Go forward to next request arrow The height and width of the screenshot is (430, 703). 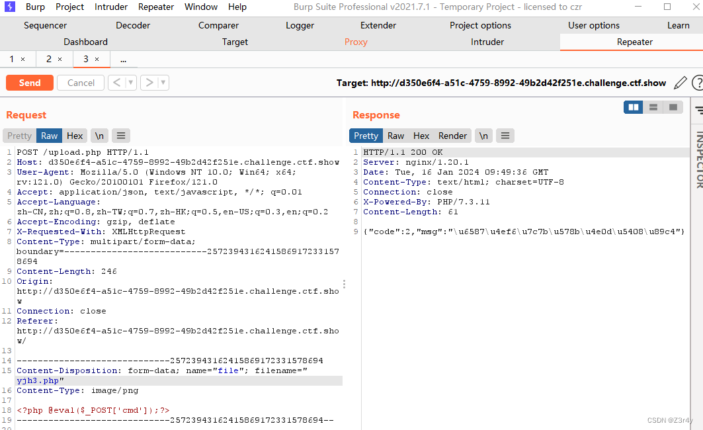tap(149, 83)
